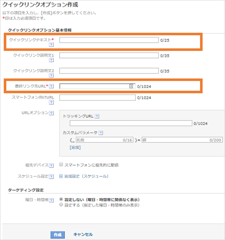Open help icon under クイックリンクテキスト label

click(x=51, y=44)
